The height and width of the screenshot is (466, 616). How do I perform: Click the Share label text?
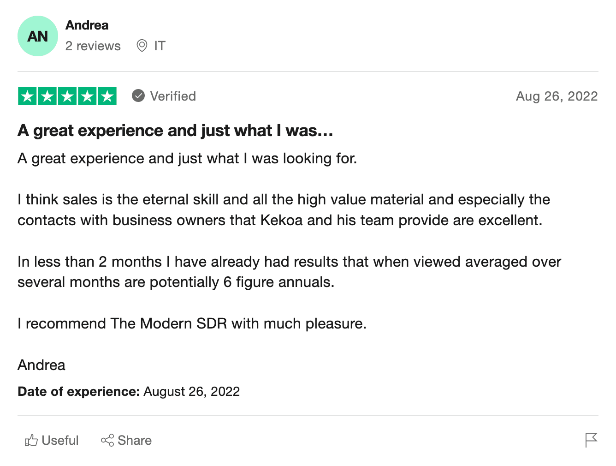[x=135, y=441]
